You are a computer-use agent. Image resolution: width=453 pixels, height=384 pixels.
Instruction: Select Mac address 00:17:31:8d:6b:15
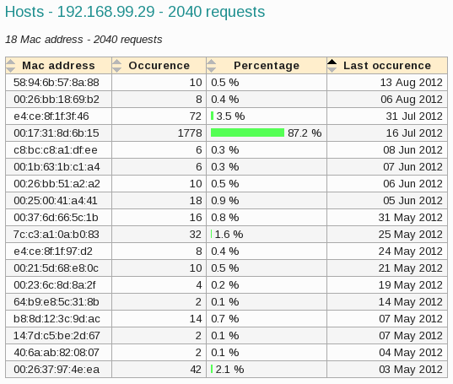coord(57,133)
